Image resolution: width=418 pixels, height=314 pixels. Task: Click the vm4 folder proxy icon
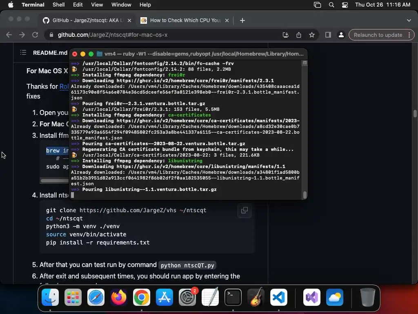[x=100, y=54]
